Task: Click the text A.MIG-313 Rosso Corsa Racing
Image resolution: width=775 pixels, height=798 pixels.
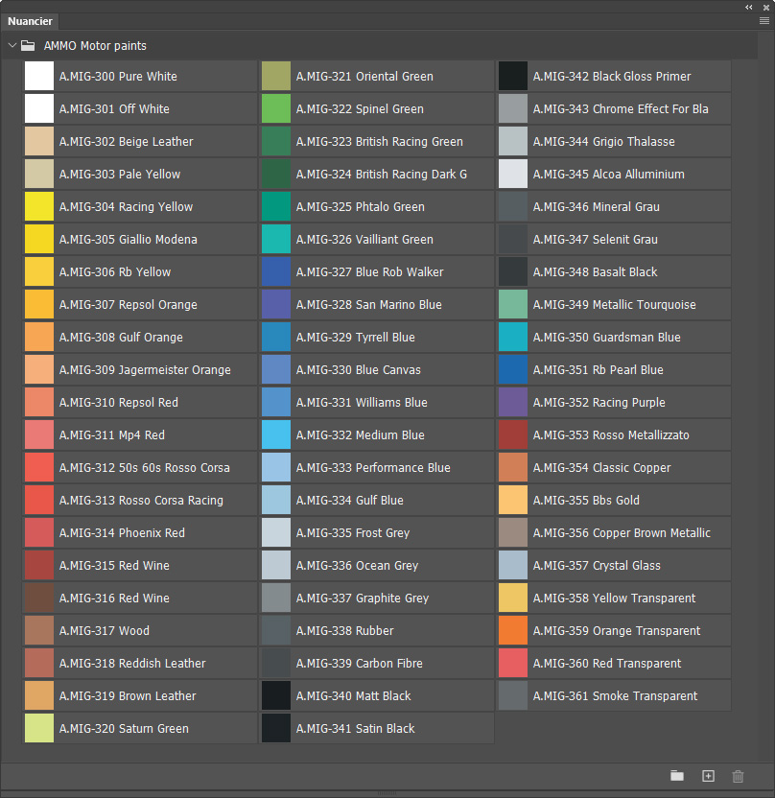Action: [141, 501]
